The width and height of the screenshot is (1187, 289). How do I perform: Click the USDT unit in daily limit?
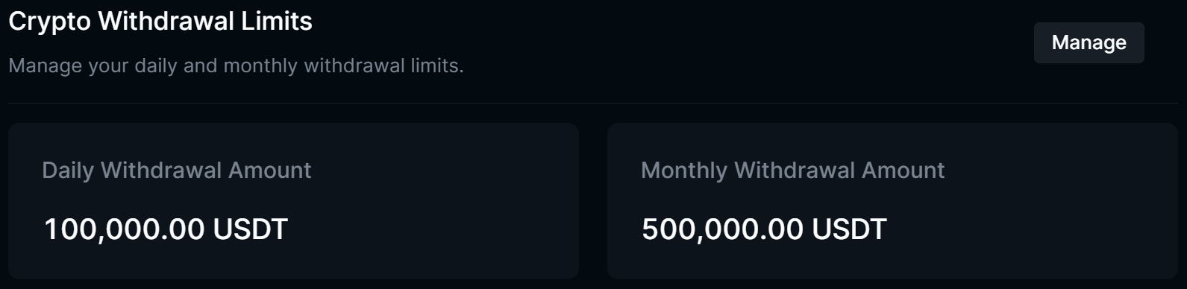(x=250, y=229)
